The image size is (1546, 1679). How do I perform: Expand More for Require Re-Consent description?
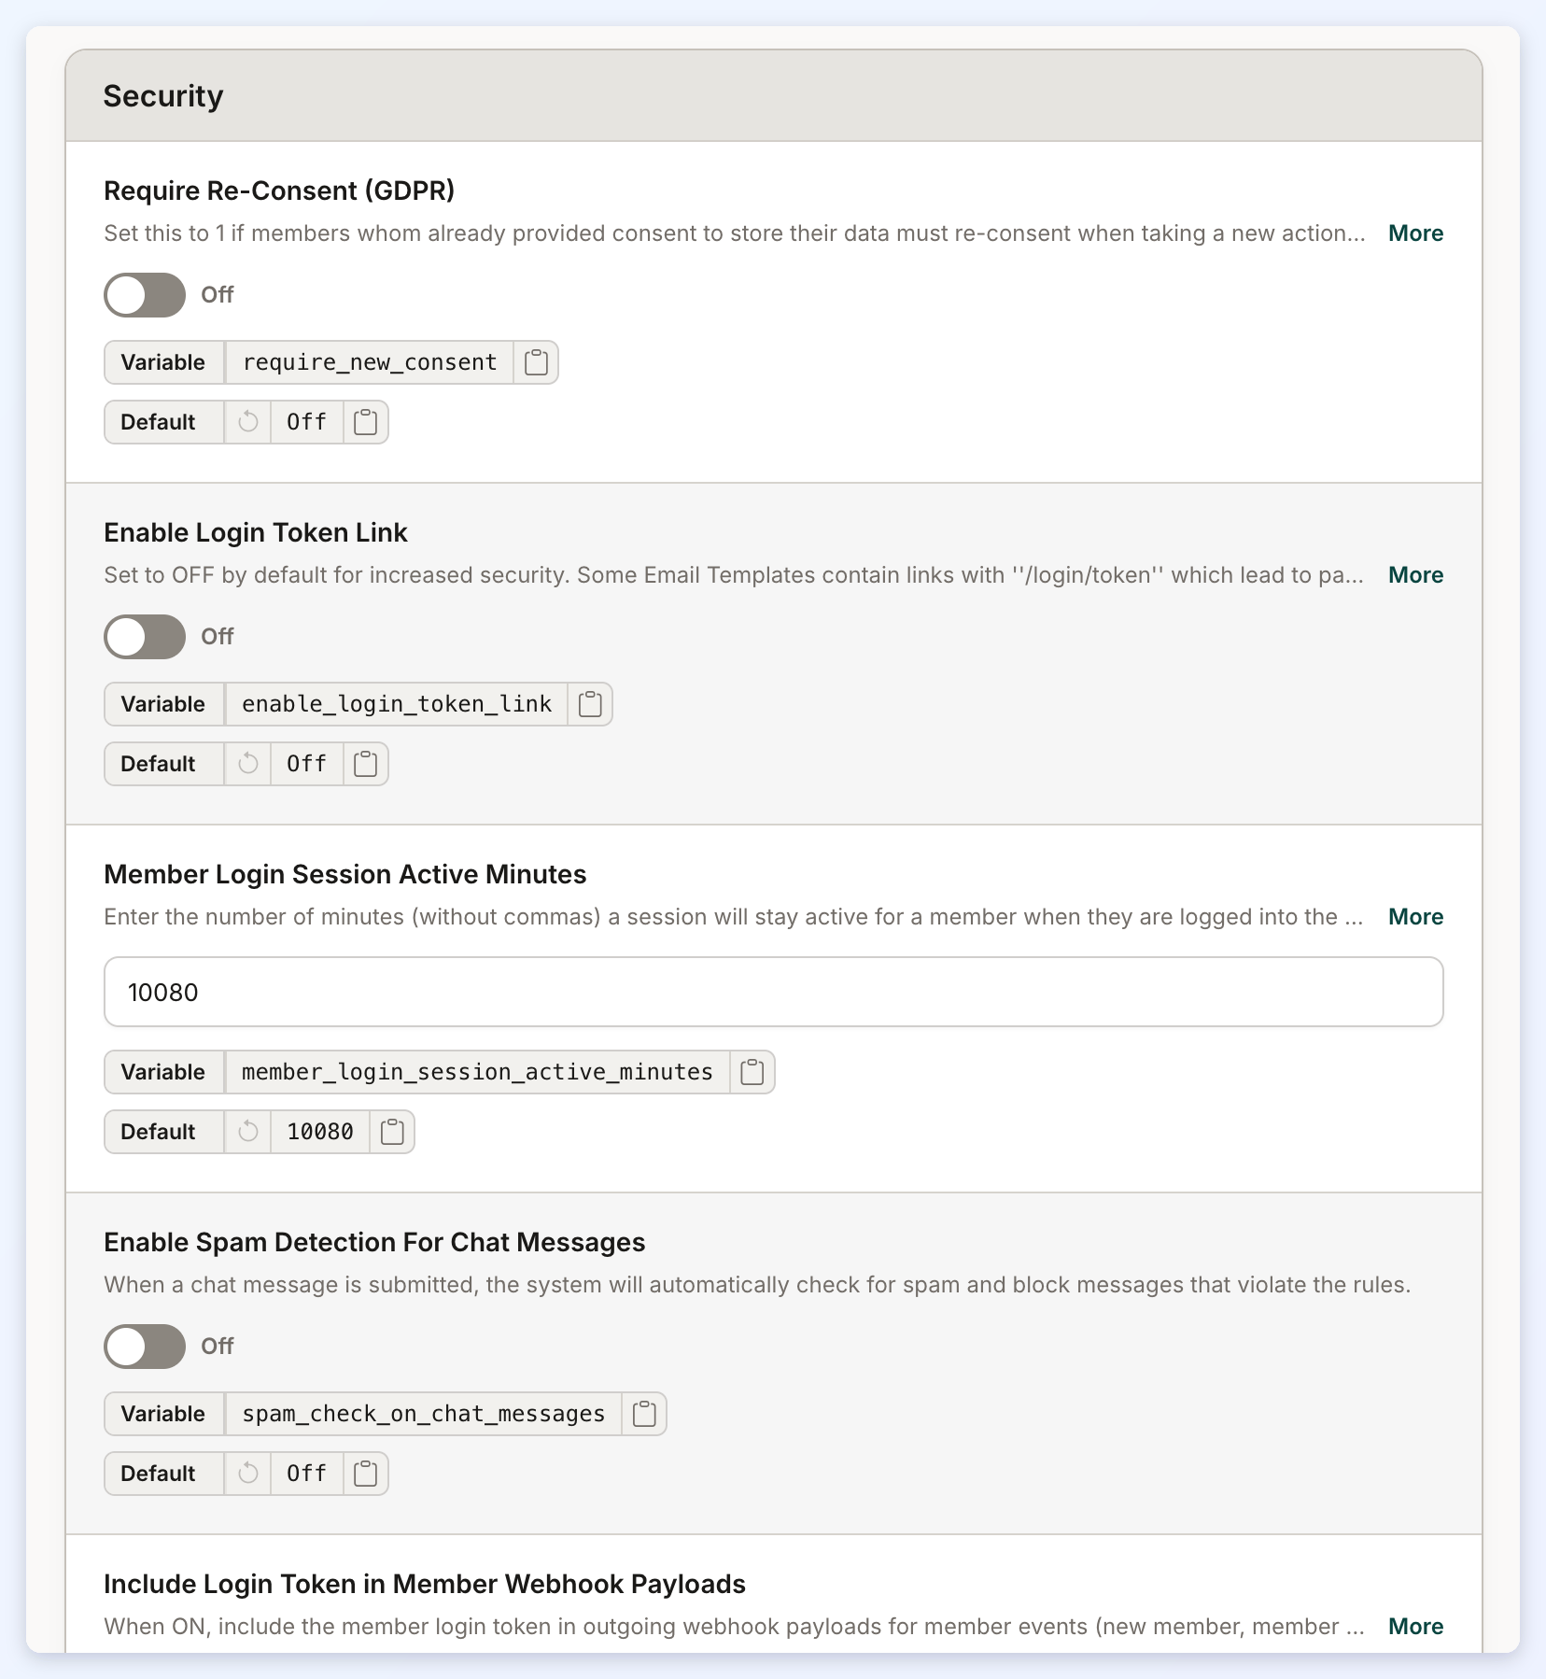pos(1415,233)
